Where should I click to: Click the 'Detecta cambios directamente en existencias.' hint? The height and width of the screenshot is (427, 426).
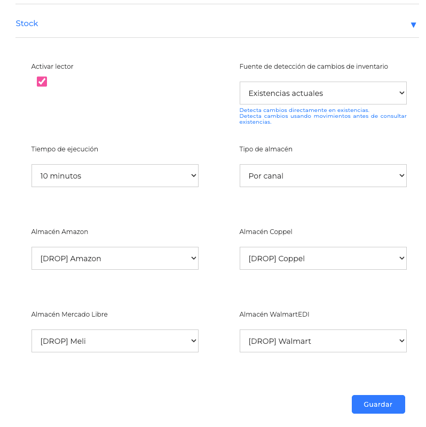tap(304, 110)
